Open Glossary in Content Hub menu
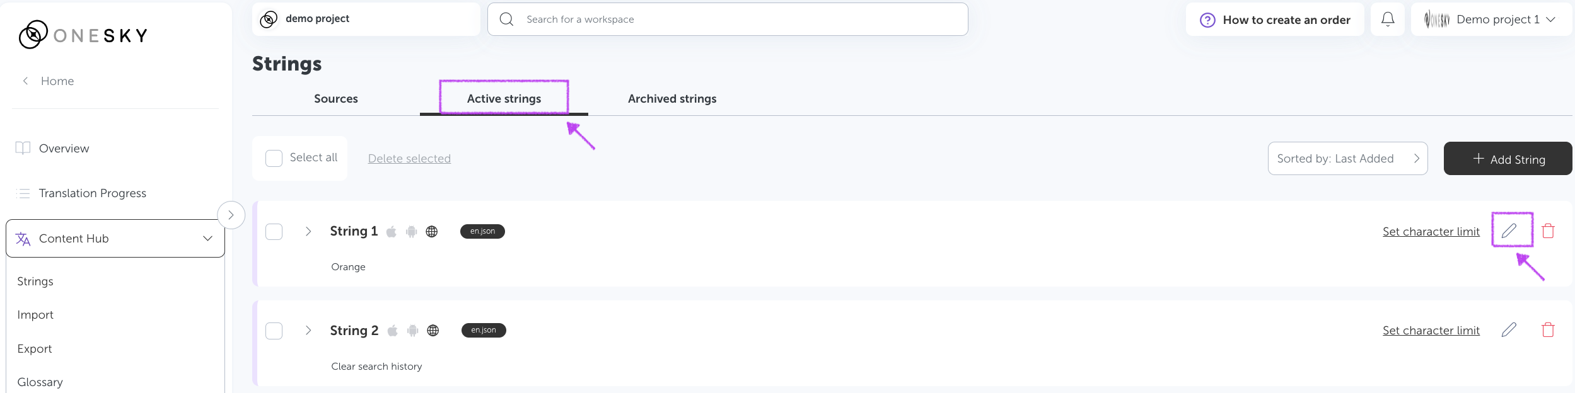This screenshot has width=1575, height=393. tap(40, 382)
